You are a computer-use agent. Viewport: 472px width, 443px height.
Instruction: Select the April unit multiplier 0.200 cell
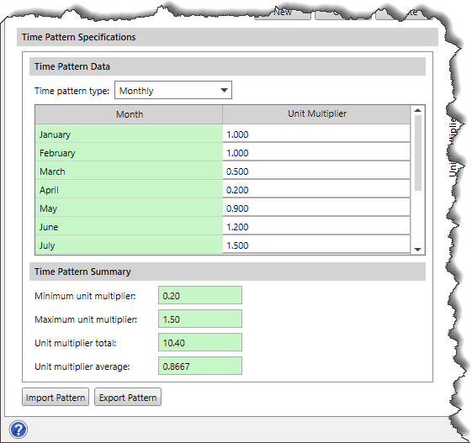[316, 189]
